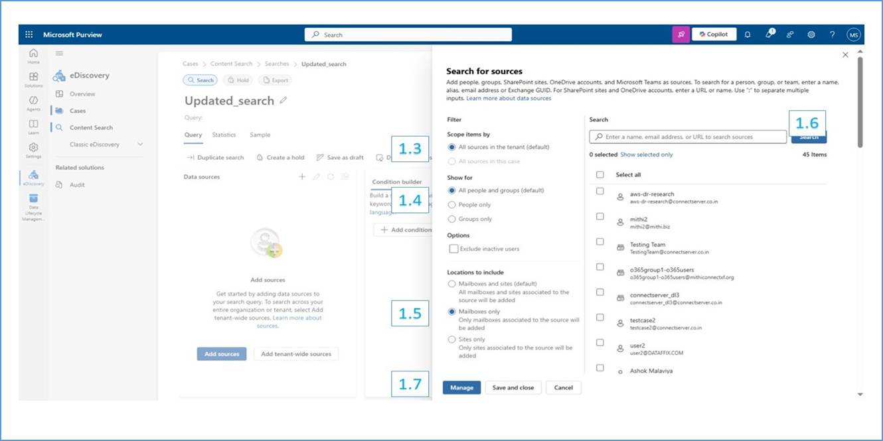Close the Search for sources panel
The image size is (883, 441).
(845, 55)
